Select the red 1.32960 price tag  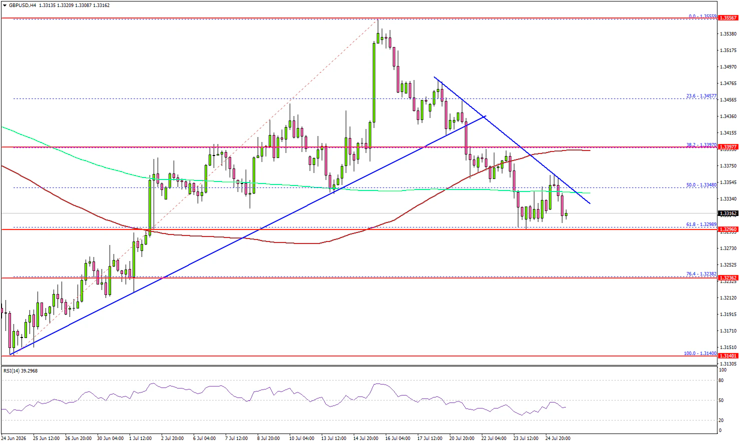pos(728,229)
